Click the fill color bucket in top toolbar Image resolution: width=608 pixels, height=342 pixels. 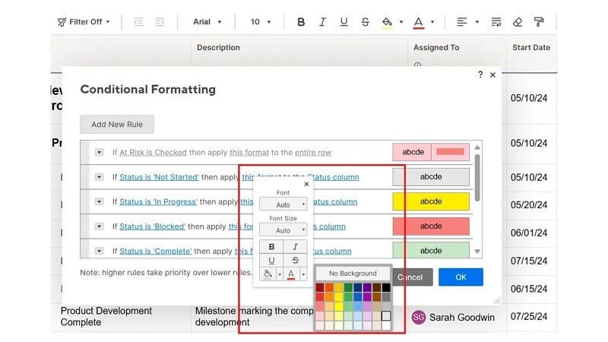(387, 23)
